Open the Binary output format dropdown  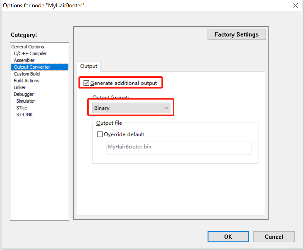pyautogui.click(x=131, y=108)
